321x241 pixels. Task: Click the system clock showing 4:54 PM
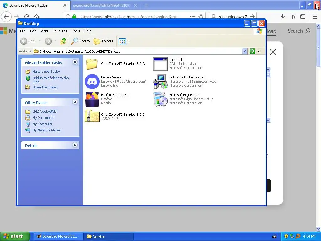point(309,237)
